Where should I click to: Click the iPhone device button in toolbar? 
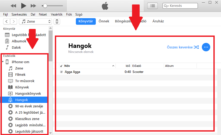57,22
